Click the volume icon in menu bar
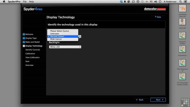The image size is (190, 107). point(156,1)
